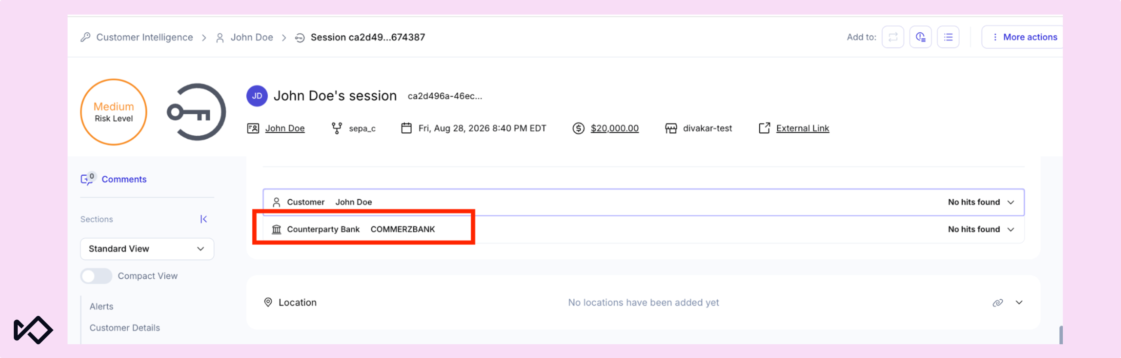Click the JD avatar circle
This screenshot has width=1121, height=358.
click(x=257, y=96)
